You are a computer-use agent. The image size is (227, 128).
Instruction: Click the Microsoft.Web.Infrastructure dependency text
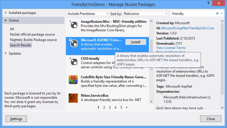[x=187, y=99]
